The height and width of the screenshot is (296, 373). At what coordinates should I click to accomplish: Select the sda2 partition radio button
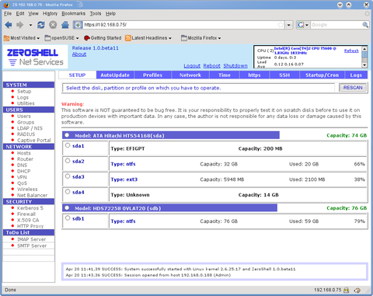click(x=68, y=161)
